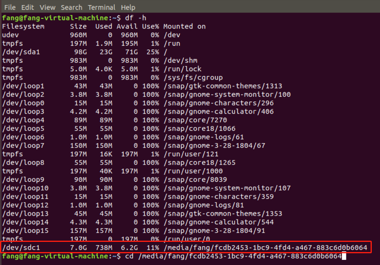Click /media/fang mount path in sdc1 row

click(265, 247)
